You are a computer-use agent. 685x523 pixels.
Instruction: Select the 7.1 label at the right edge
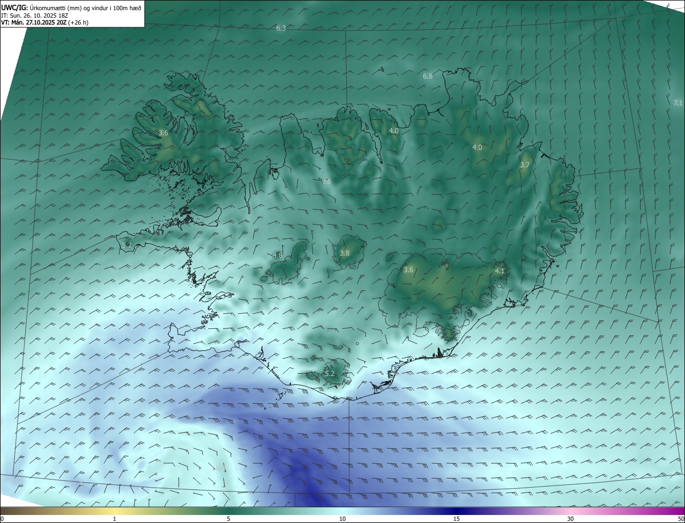[678, 103]
